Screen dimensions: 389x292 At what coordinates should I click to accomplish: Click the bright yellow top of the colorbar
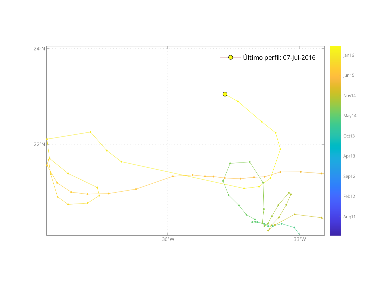[x=335, y=48]
